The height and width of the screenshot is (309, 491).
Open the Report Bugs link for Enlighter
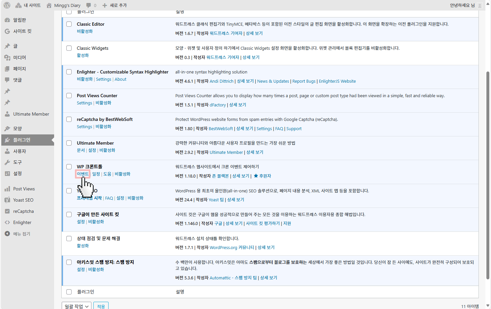tap(304, 81)
